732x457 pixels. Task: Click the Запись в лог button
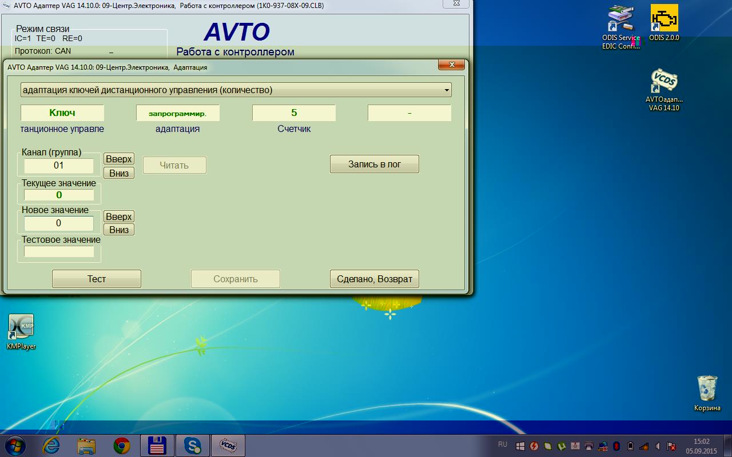(x=374, y=164)
